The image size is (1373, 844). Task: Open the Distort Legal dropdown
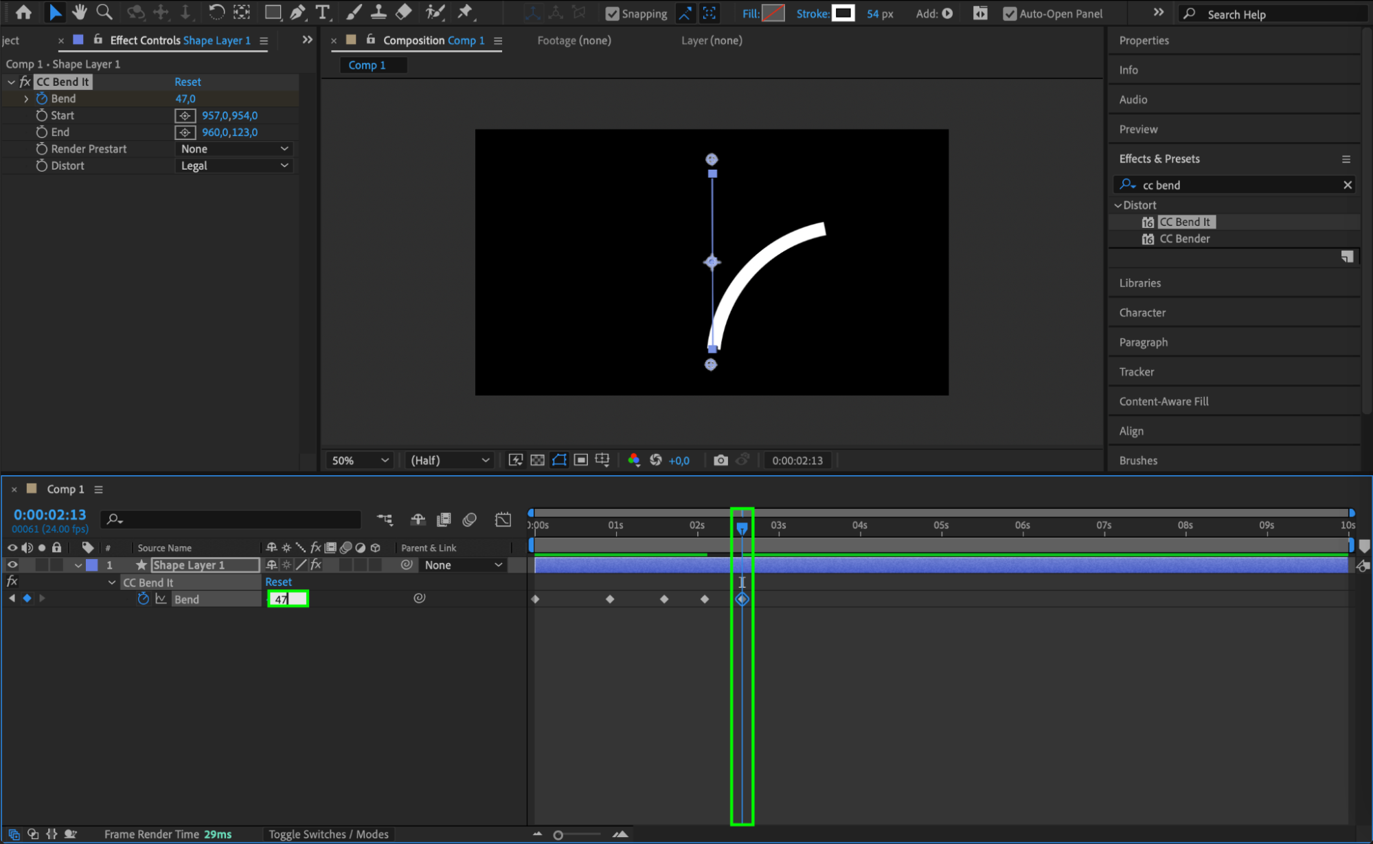[x=234, y=166]
